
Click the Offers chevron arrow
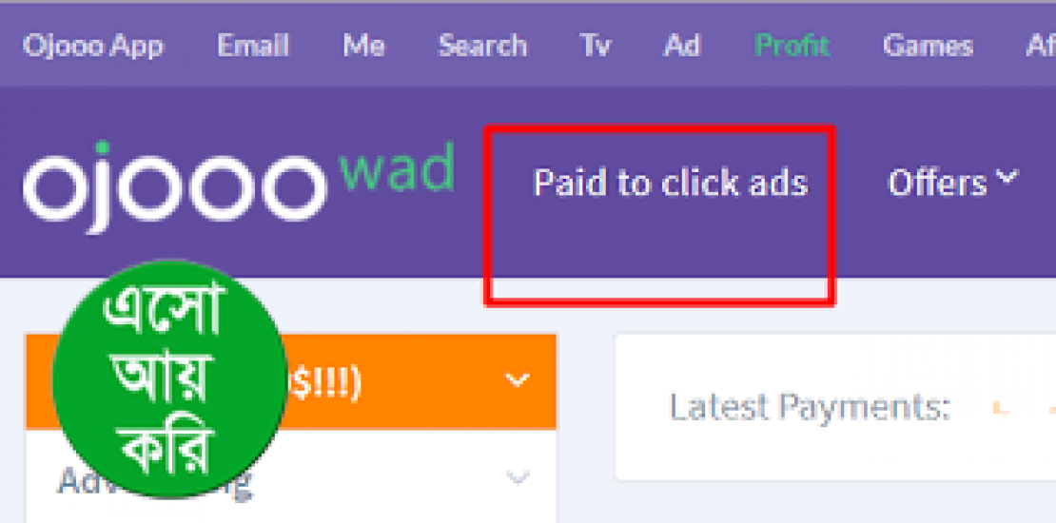[x=1007, y=178]
